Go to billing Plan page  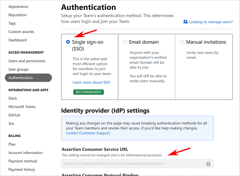(x=12, y=144)
